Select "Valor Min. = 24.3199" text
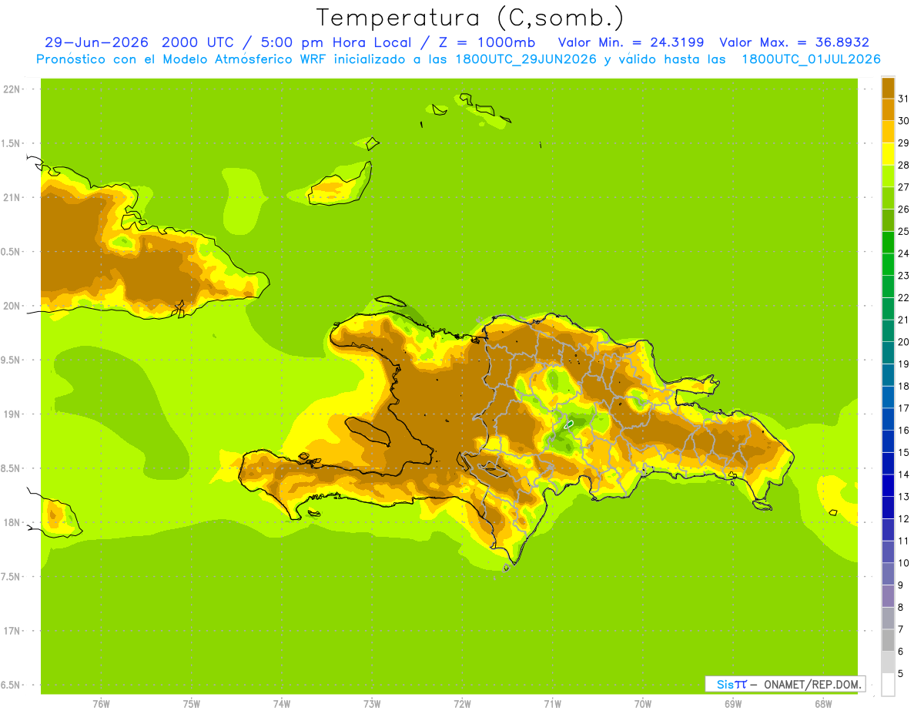This screenshot has width=924, height=714. point(631,42)
